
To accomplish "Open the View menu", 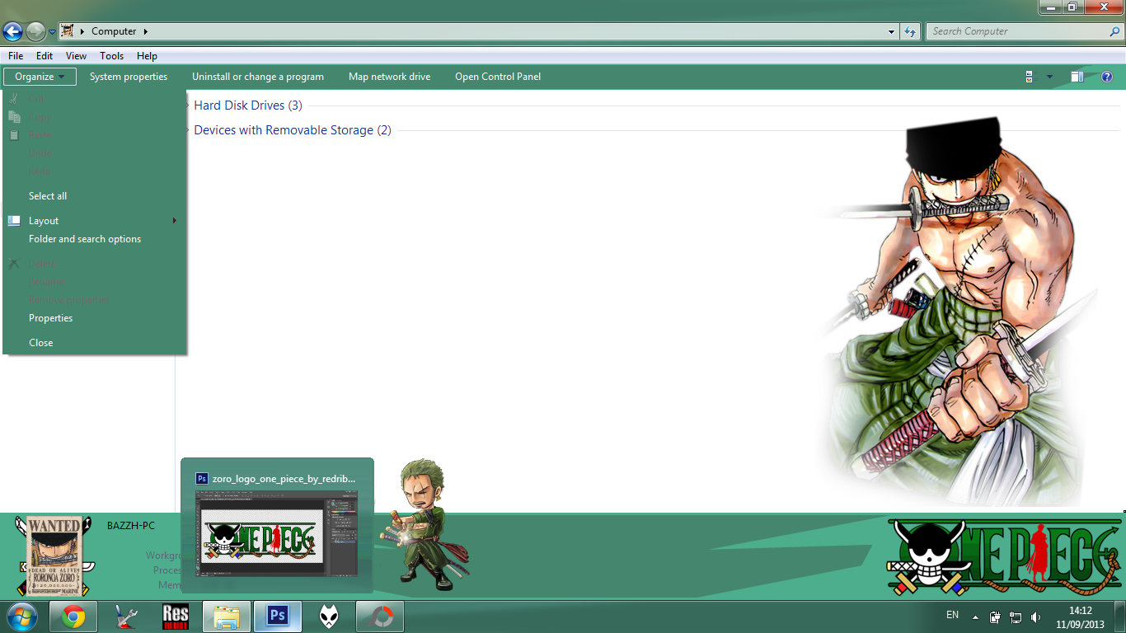I will tap(76, 56).
